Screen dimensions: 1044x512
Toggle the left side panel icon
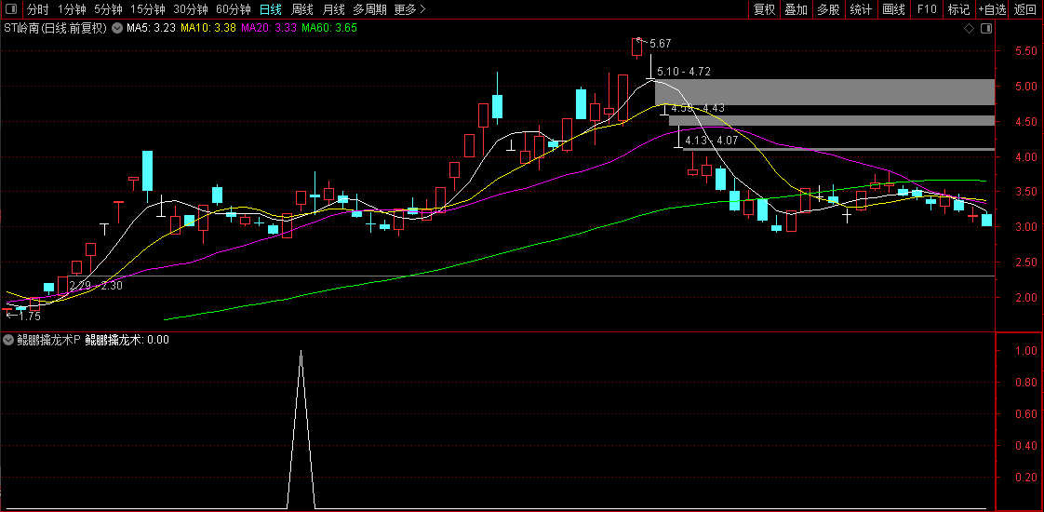tap(11, 9)
